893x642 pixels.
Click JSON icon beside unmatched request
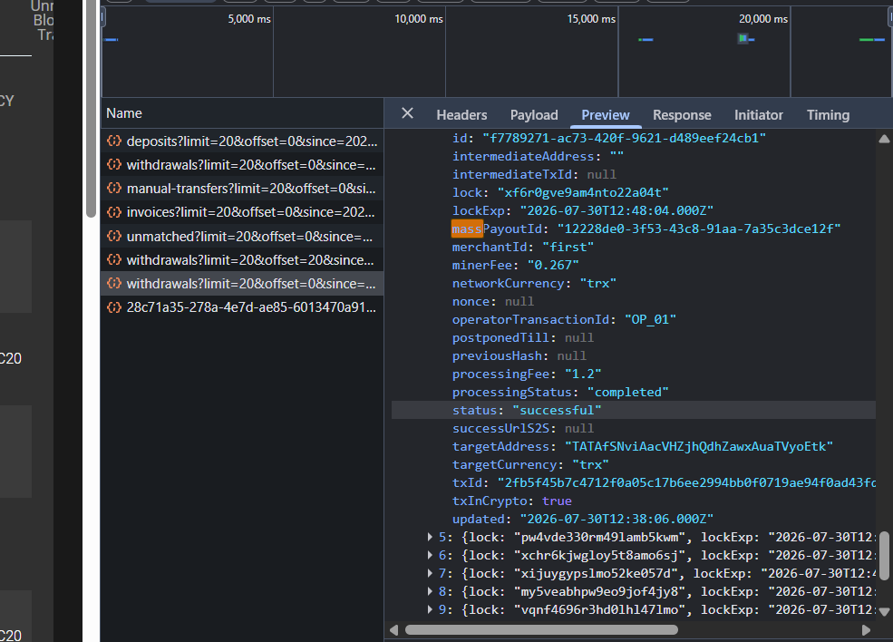click(114, 236)
